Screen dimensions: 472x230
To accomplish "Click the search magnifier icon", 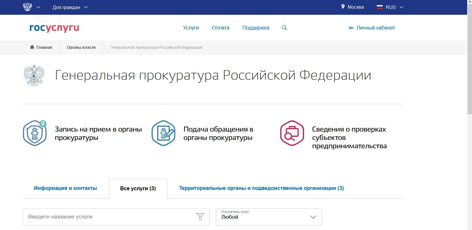I will pyautogui.click(x=284, y=28).
